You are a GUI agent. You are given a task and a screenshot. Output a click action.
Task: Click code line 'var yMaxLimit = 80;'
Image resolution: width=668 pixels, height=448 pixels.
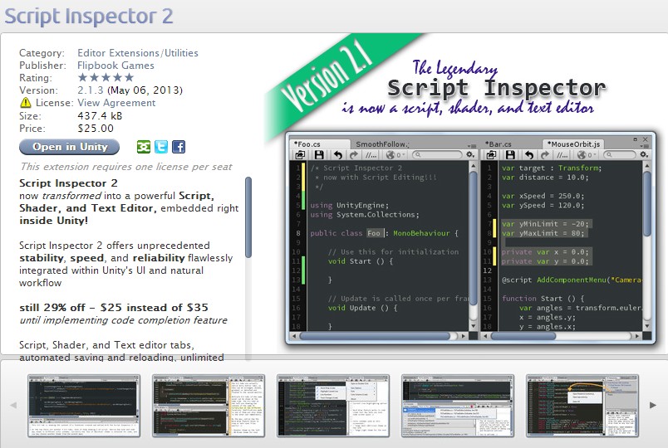543,233
